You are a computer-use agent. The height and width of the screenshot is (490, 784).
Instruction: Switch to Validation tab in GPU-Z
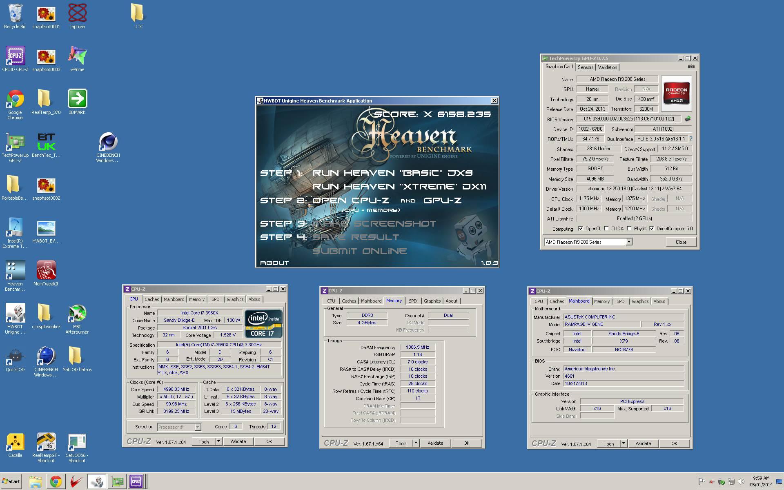tap(608, 67)
